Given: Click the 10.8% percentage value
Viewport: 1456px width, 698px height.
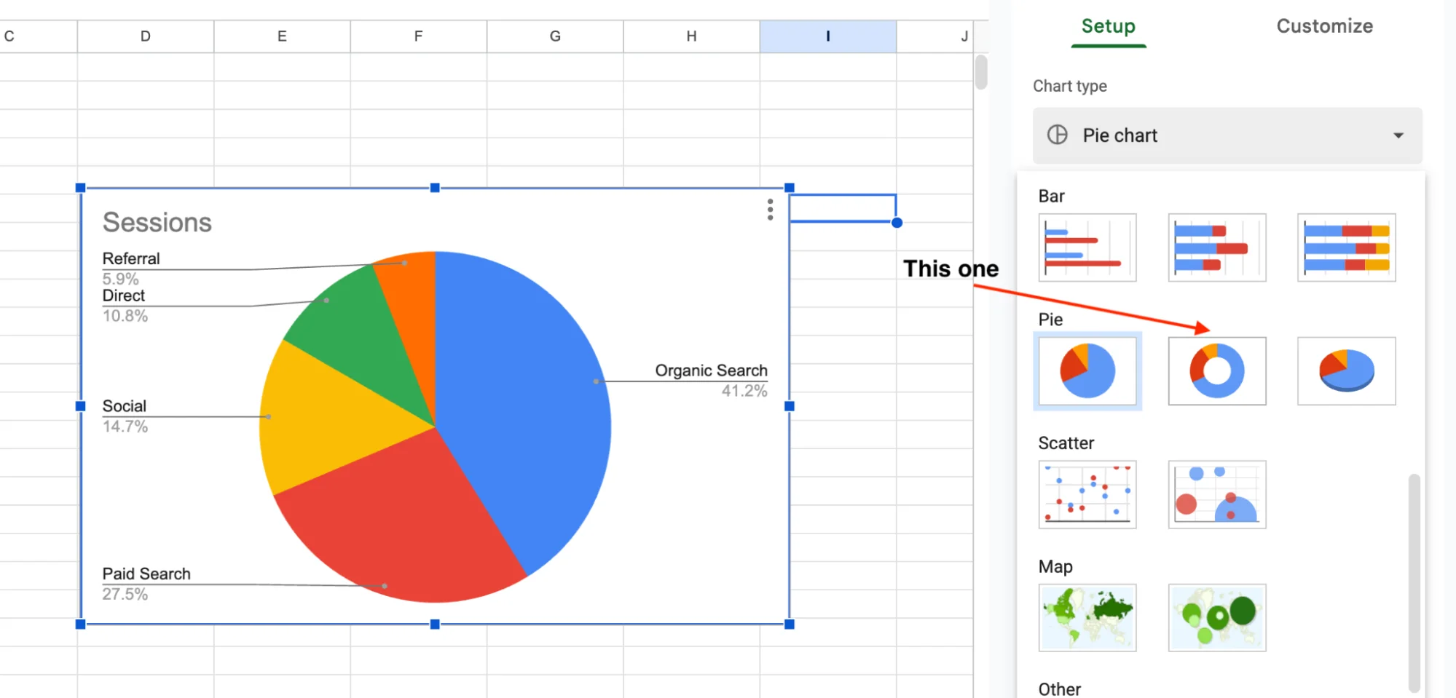Looking at the screenshot, I should pos(125,316).
